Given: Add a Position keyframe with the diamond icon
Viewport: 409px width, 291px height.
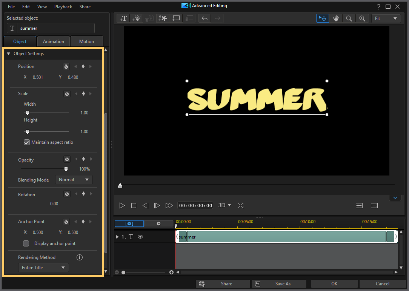Looking at the screenshot, I should click(83, 66).
